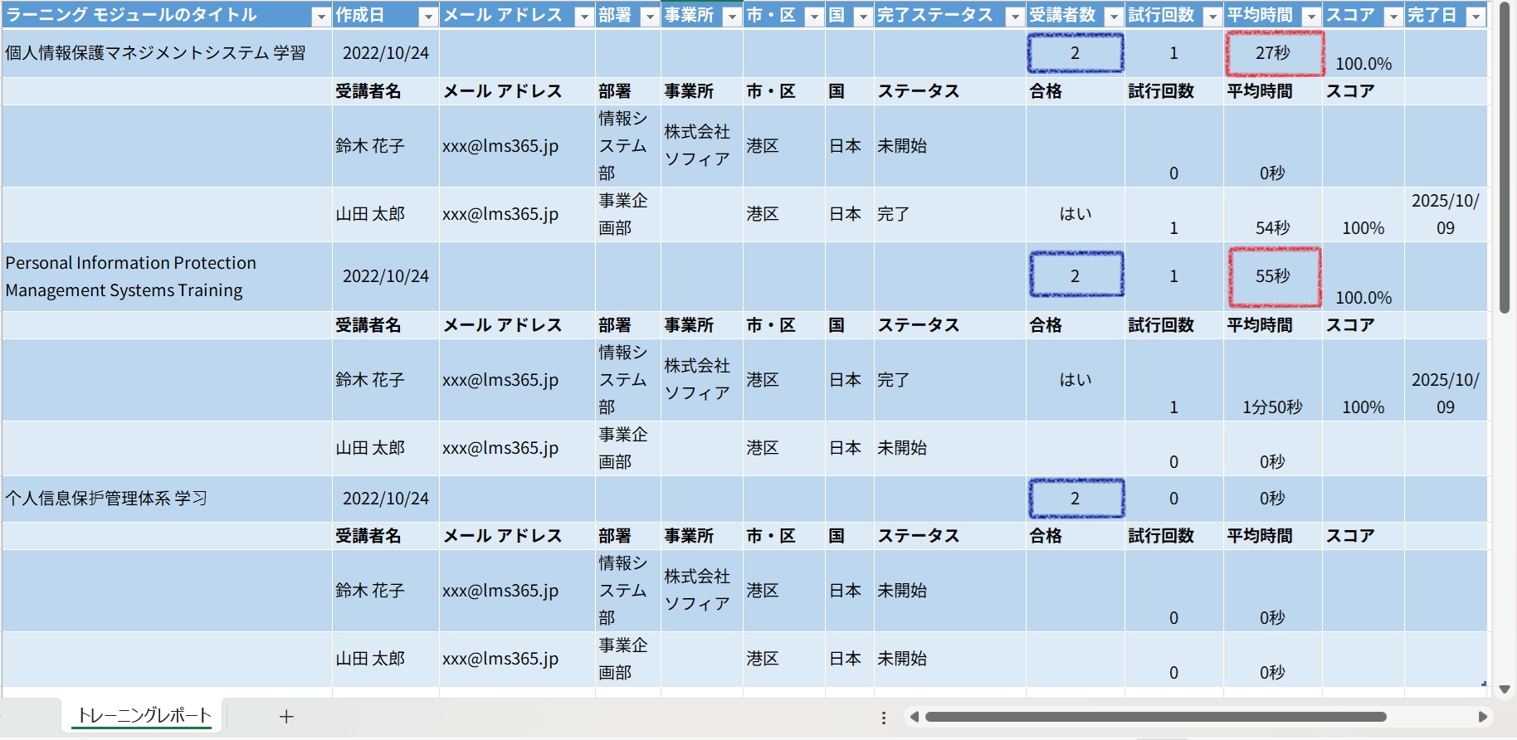Select 山田 太郎 cell with 完了 status
Image resolution: width=1517 pixels, height=740 pixels.
click(x=386, y=215)
